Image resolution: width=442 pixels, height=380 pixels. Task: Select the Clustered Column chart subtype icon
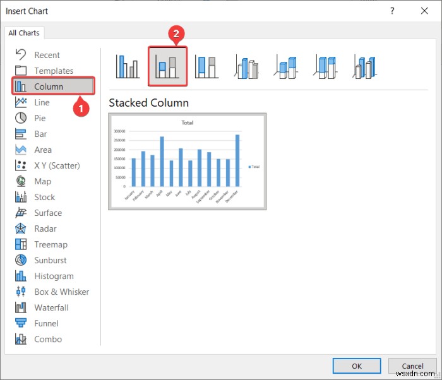point(128,66)
